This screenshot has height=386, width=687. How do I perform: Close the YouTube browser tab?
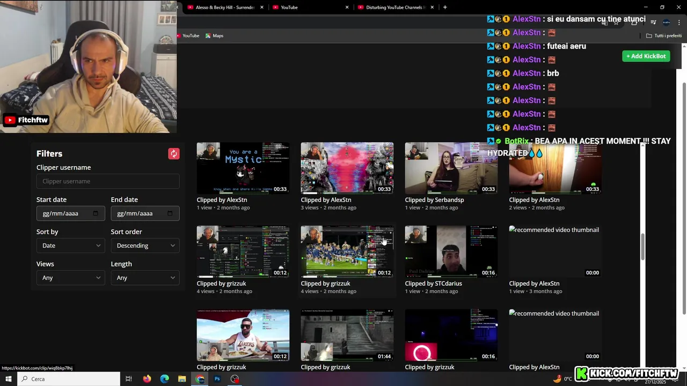click(x=347, y=8)
